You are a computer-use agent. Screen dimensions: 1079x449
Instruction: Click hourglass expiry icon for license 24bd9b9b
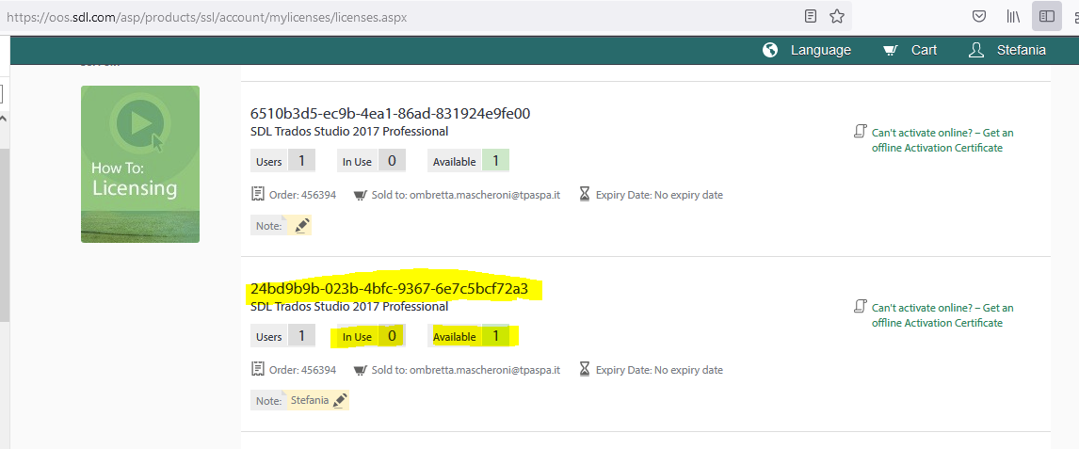pyautogui.click(x=585, y=370)
